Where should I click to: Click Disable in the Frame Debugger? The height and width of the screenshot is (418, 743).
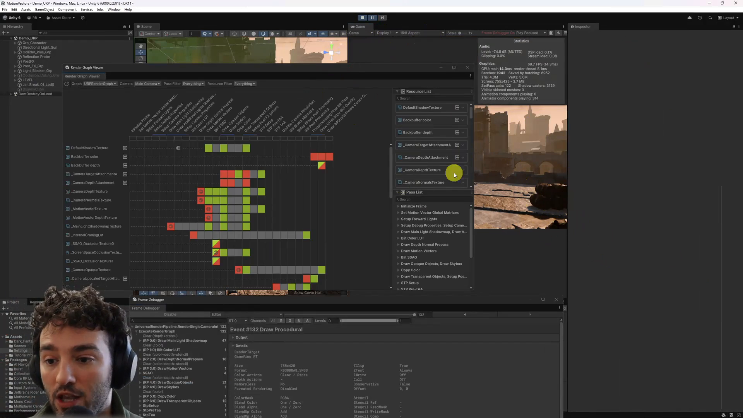pos(170,314)
